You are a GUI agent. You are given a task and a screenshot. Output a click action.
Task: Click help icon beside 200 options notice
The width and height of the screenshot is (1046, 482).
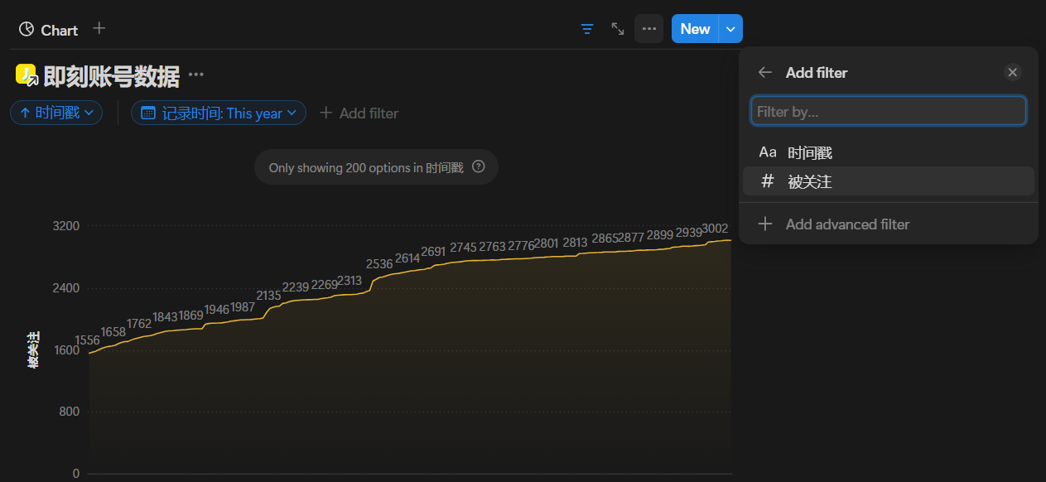point(478,166)
